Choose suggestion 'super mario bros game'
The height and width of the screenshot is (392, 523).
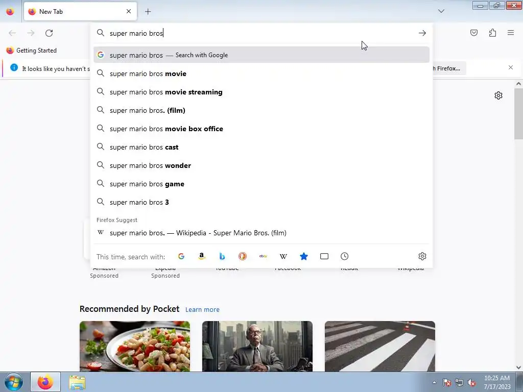[x=261, y=184]
